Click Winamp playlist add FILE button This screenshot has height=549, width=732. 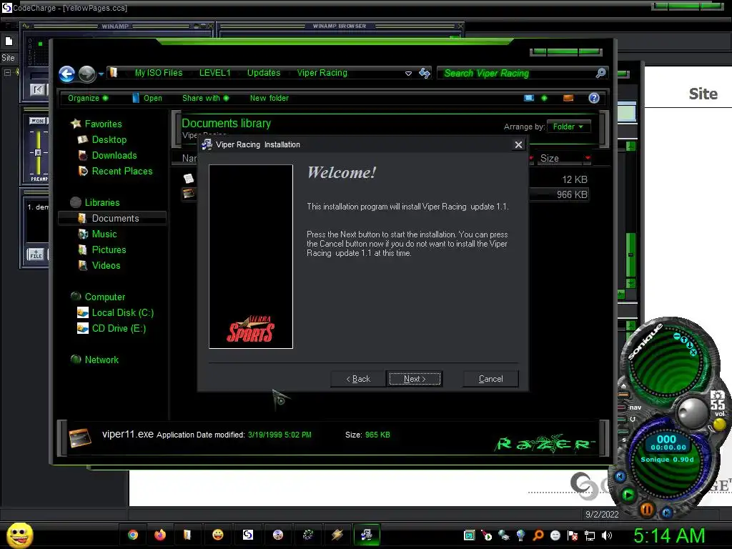pos(36,254)
